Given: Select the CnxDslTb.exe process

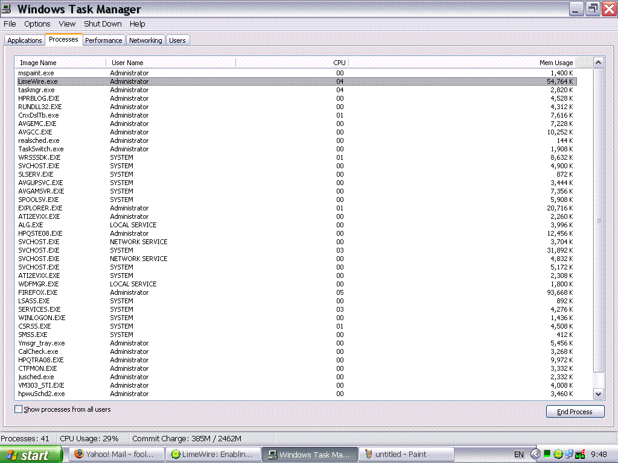Looking at the screenshot, I should 38,115.
